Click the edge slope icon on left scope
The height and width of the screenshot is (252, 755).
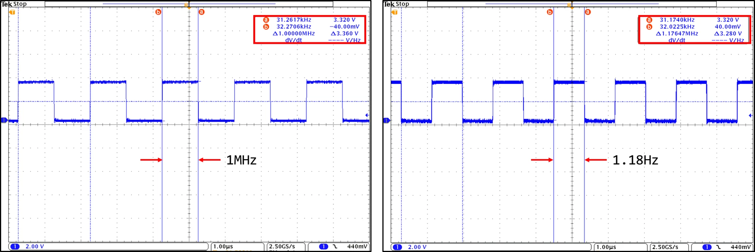(x=335, y=246)
